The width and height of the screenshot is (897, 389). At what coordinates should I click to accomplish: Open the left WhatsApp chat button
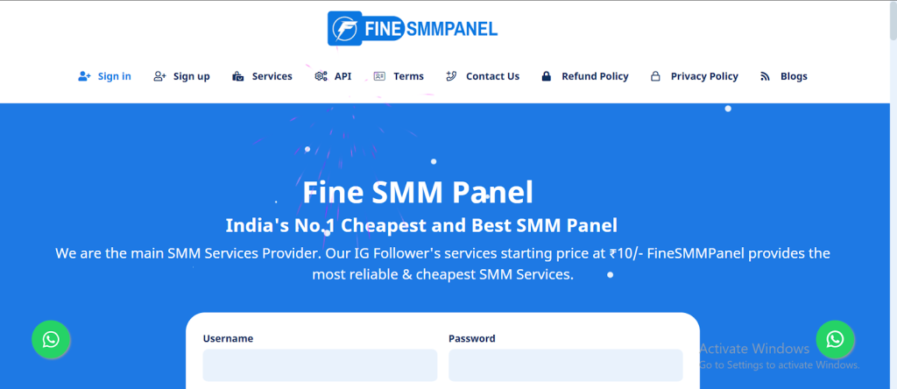[51, 339]
